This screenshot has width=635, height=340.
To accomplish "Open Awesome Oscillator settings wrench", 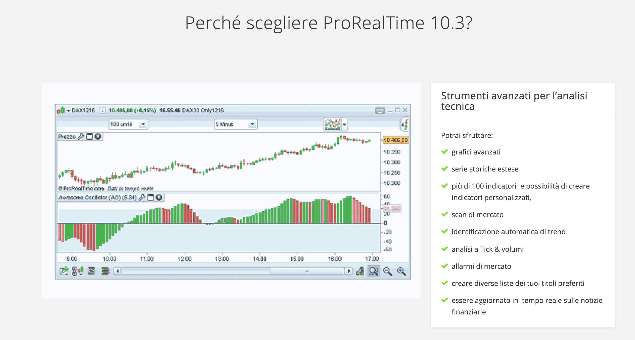I will [x=142, y=197].
